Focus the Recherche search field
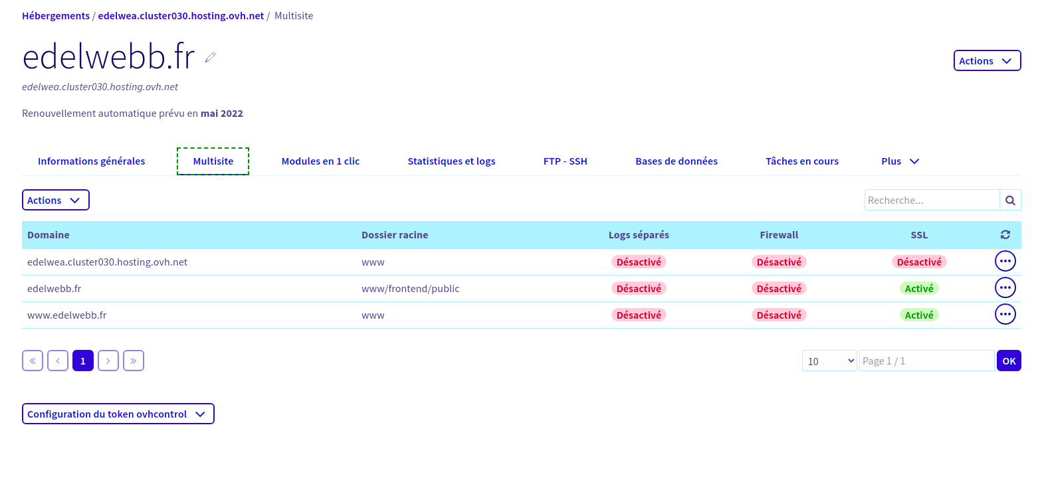Viewport: 1040px width, 484px height. coord(932,200)
